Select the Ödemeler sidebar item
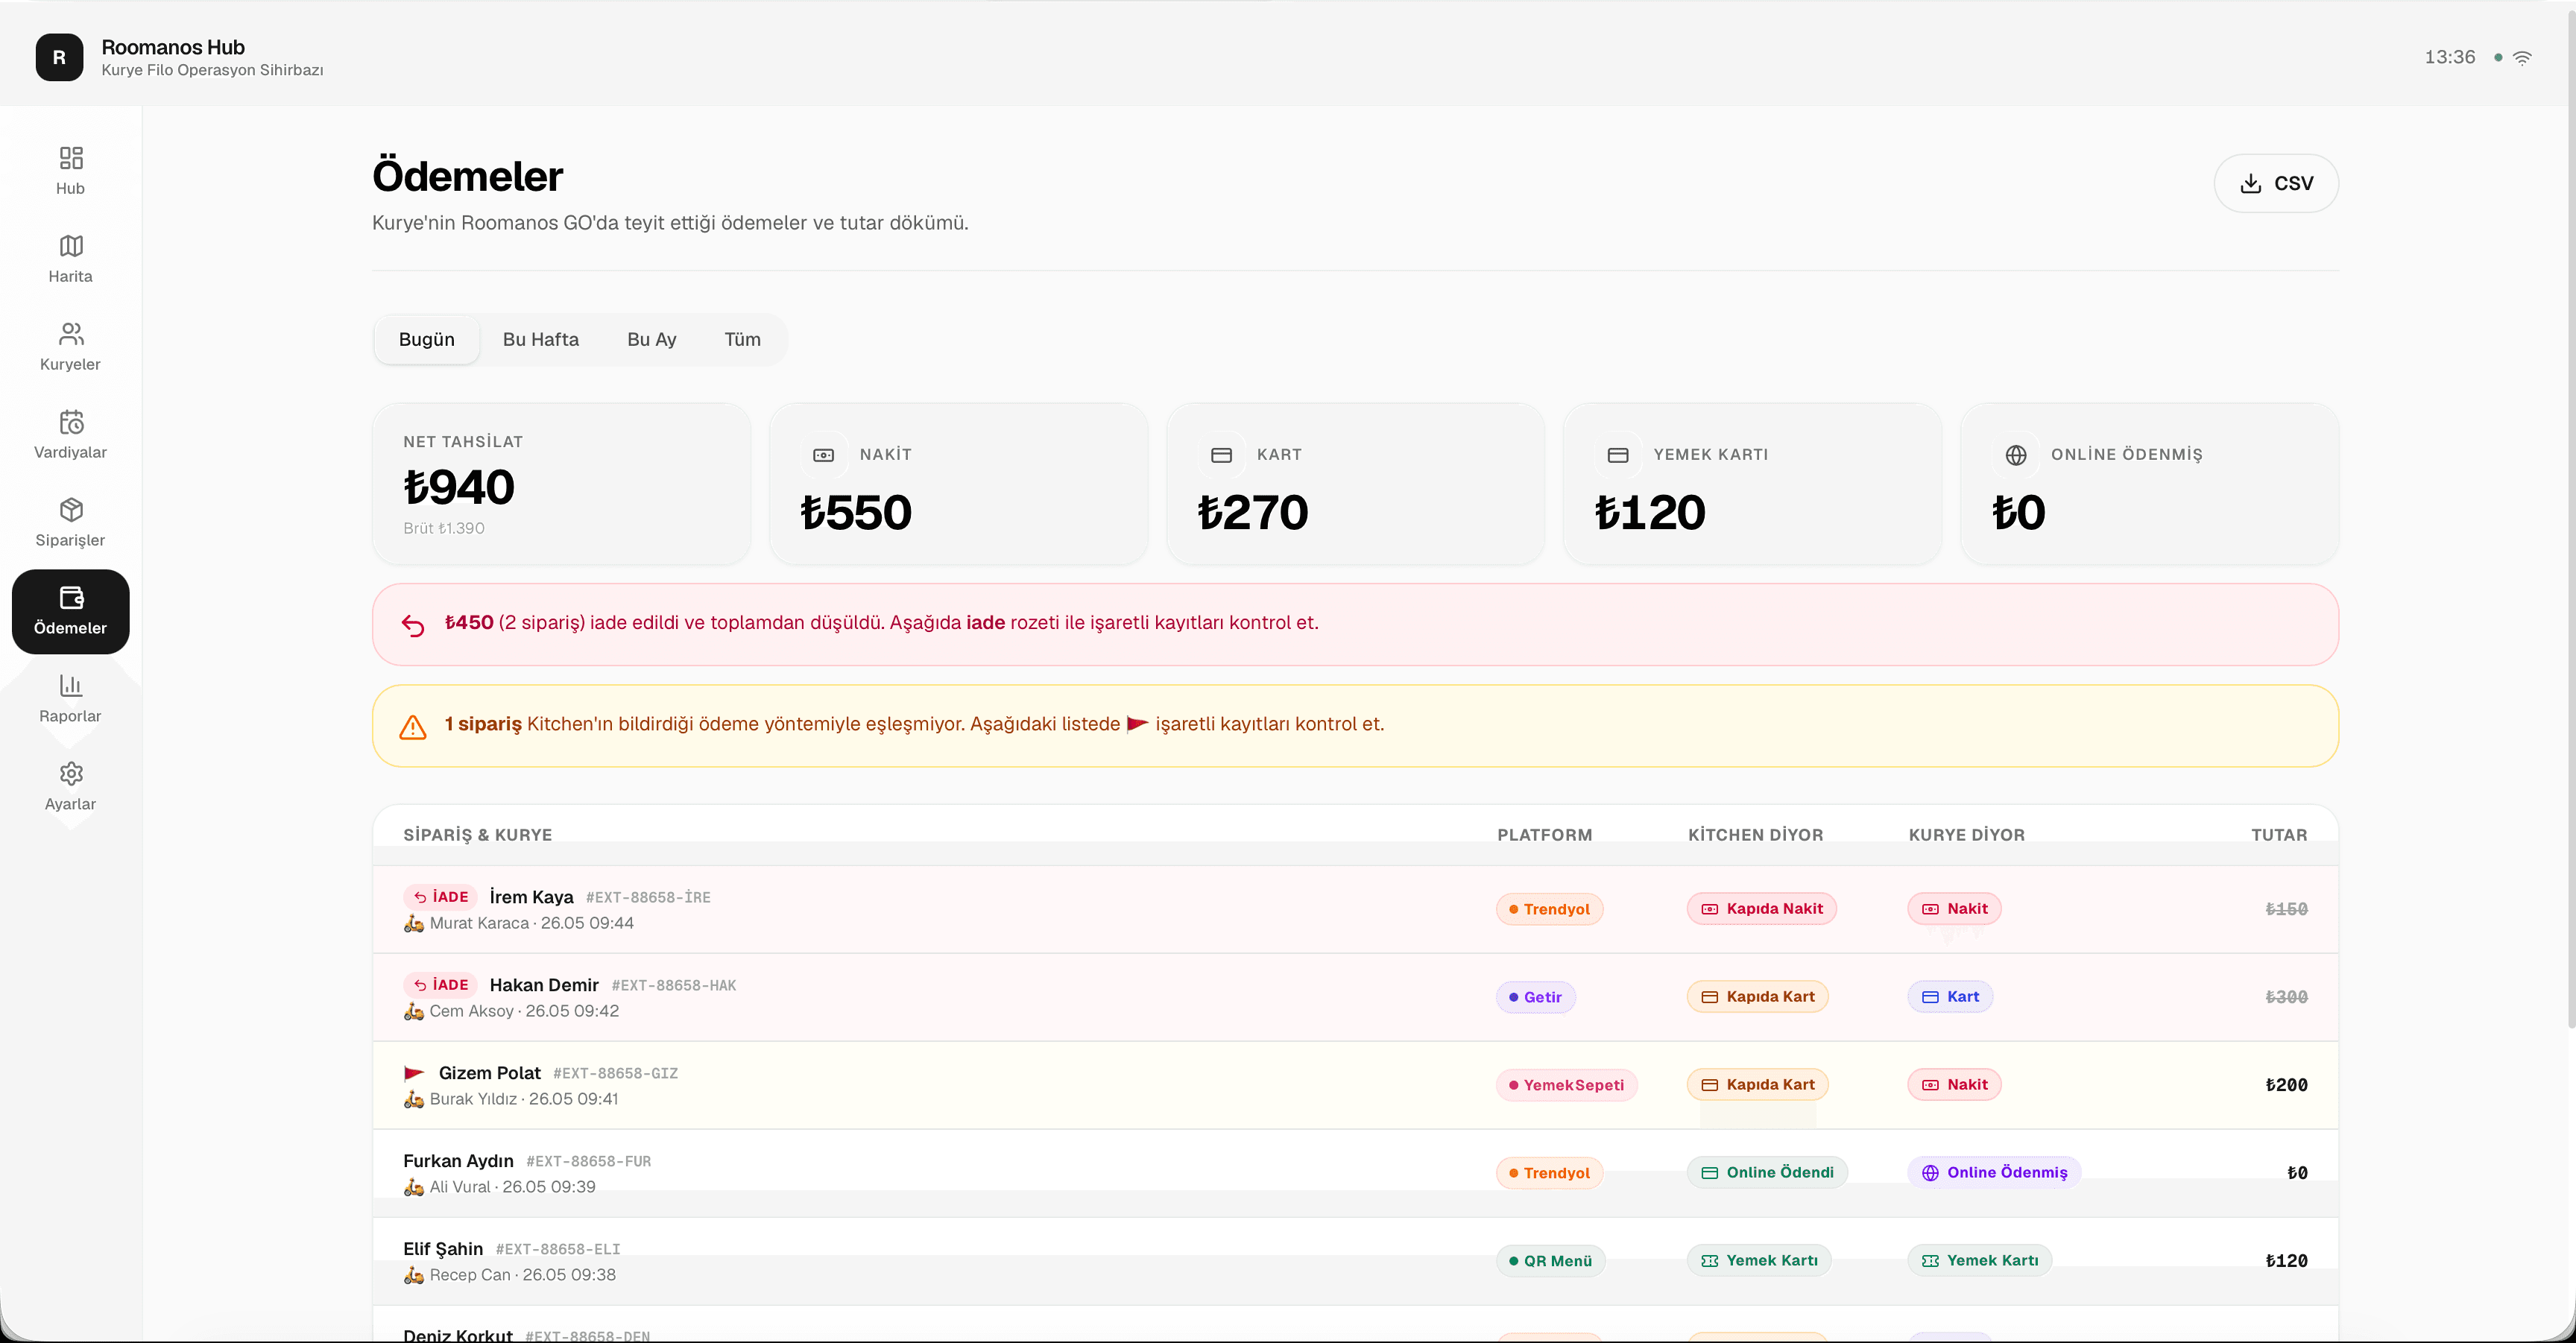 tap(70, 611)
